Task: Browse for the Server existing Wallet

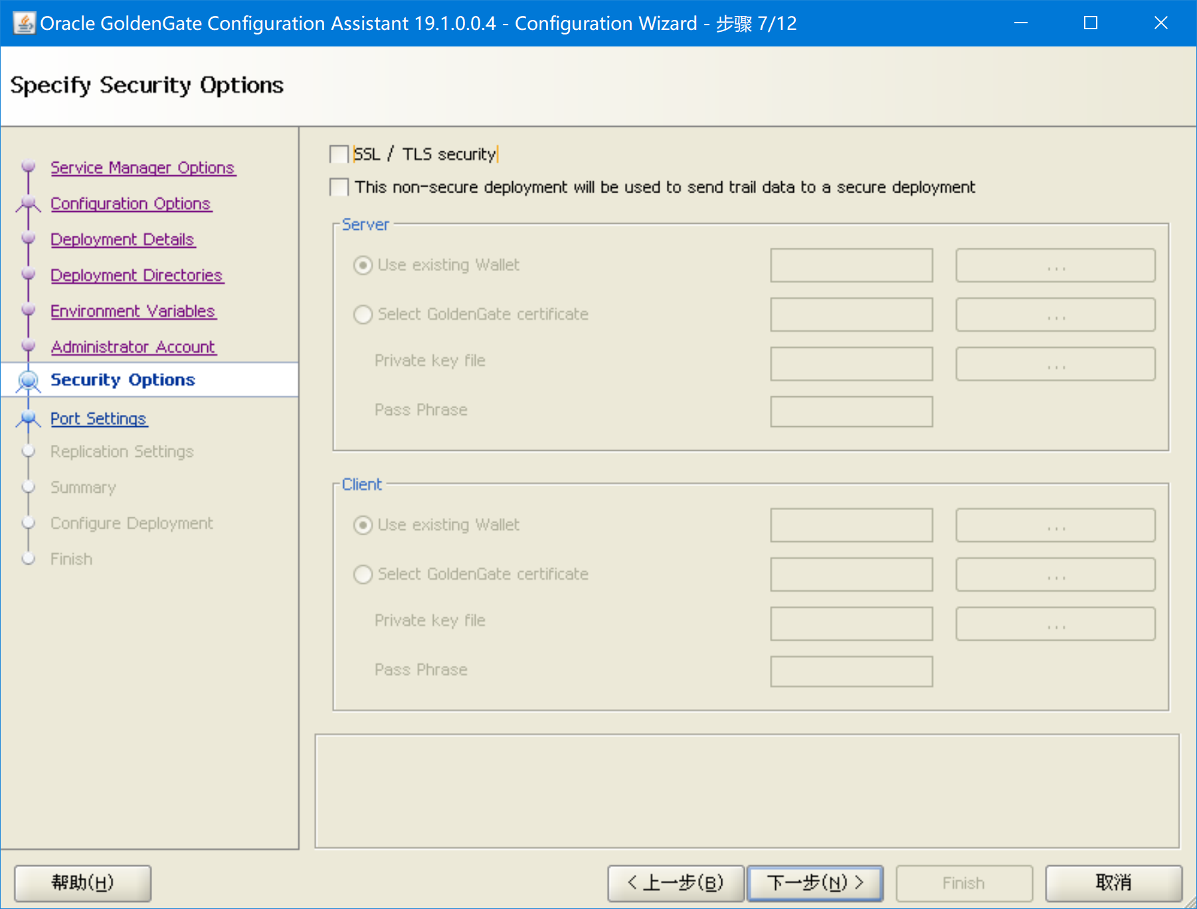Action: (1056, 265)
